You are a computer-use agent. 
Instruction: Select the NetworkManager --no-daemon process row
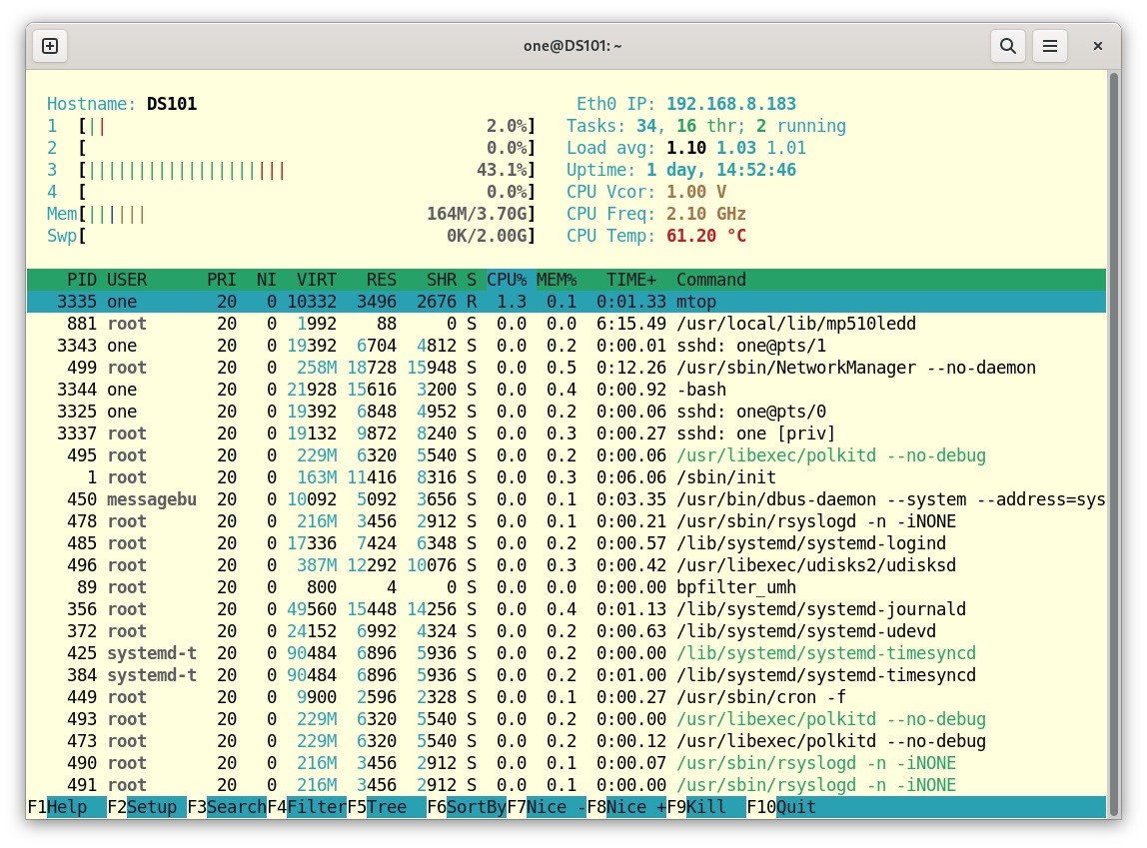coord(567,368)
